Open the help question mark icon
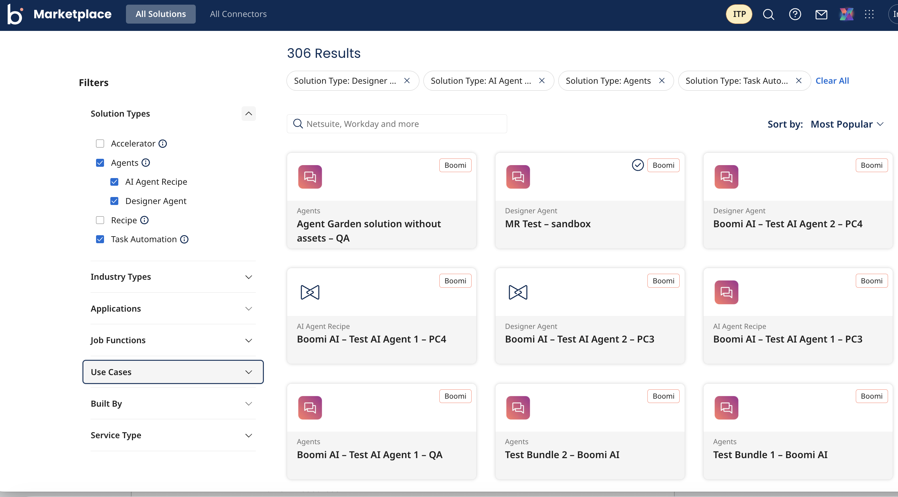The height and width of the screenshot is (497, 898). click(x=795, y=14)
